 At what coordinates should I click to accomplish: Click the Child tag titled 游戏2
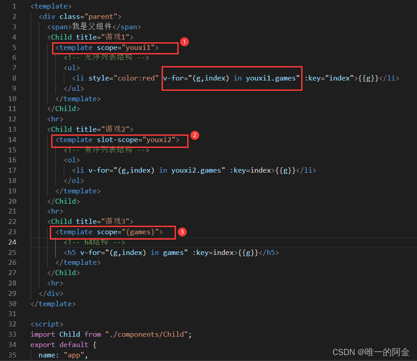click(x=90, y=129)
